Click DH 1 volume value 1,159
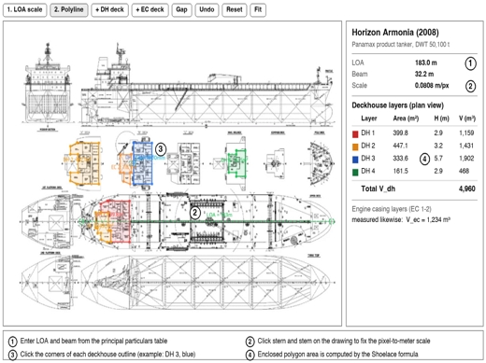The height and width of the screenshot is (363, 486). (x=466, y=133)
